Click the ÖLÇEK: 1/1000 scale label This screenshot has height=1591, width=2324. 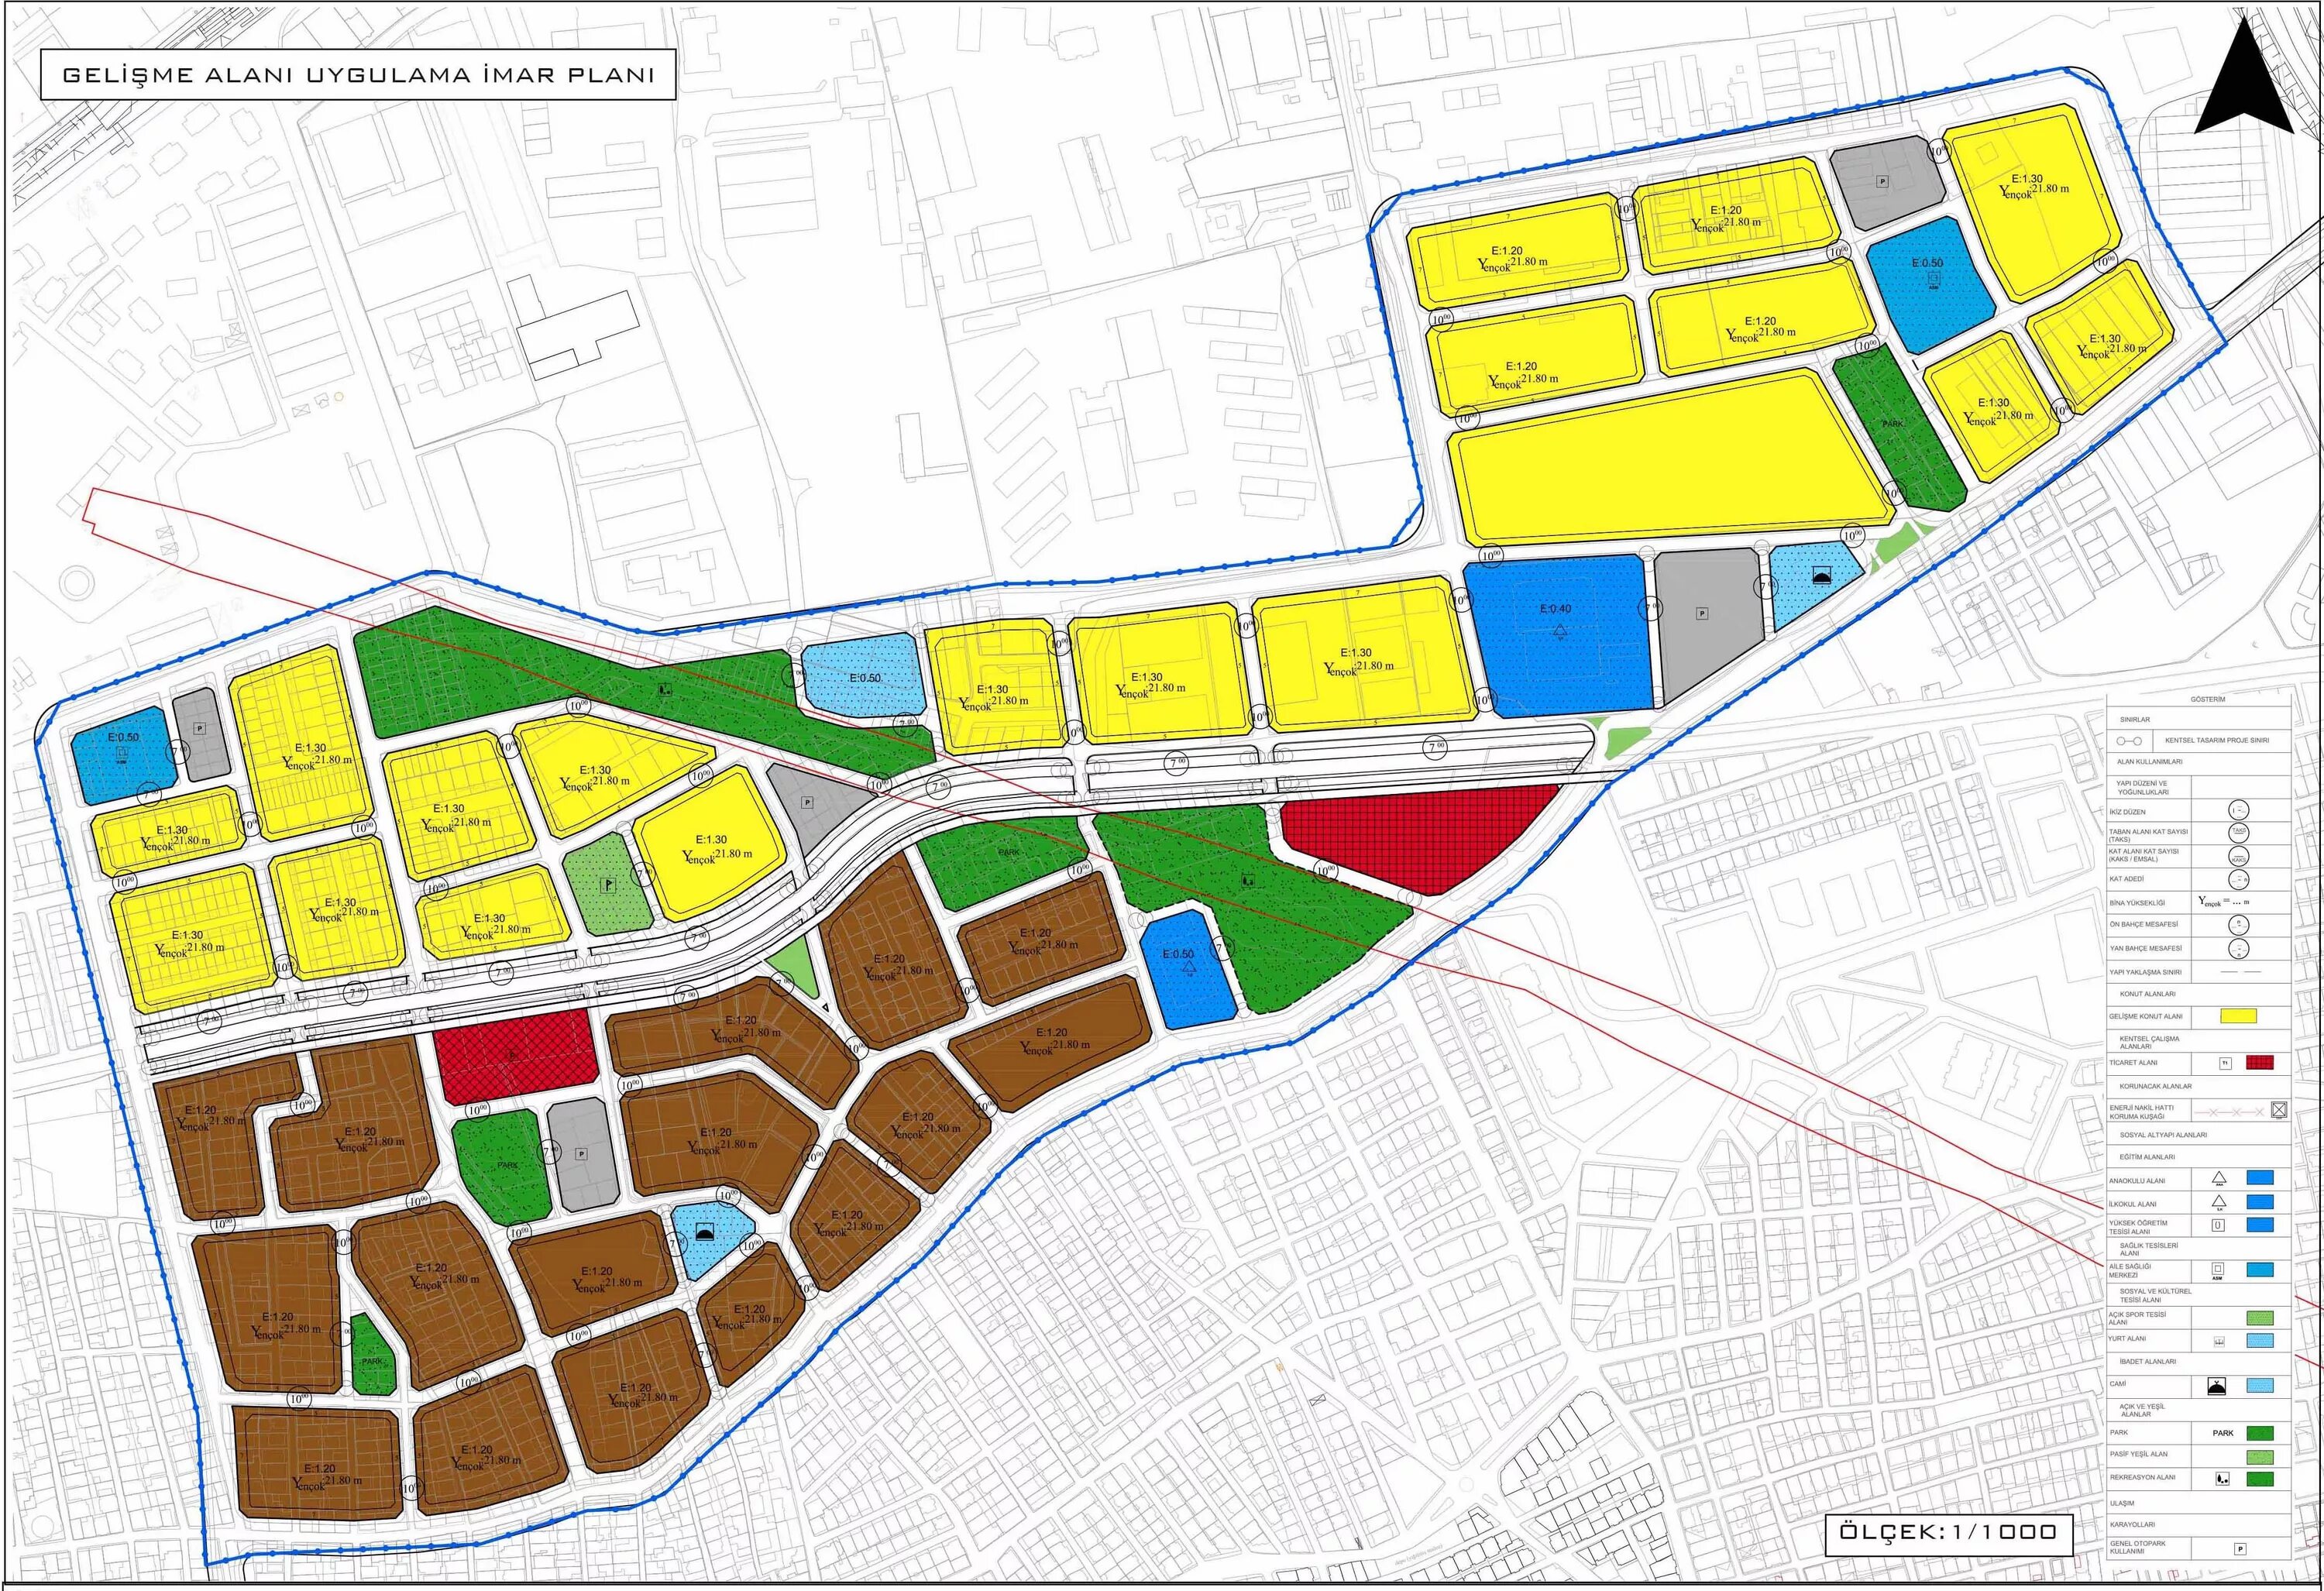pyautogui.click(x=1949, y=1531)
